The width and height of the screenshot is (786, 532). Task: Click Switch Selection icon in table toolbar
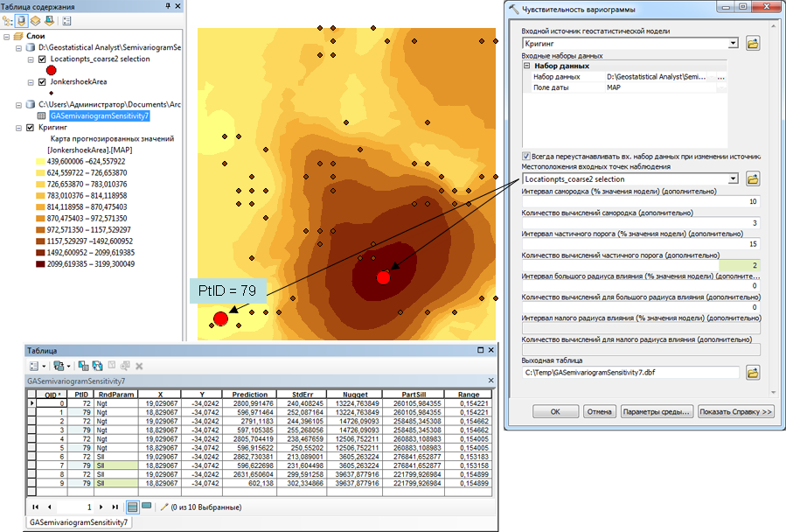pos(97,367)
